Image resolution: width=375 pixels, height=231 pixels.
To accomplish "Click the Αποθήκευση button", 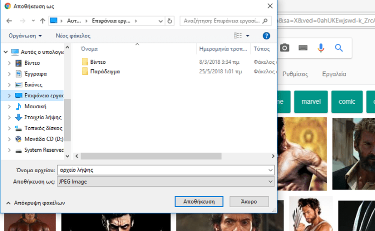I will (x=199, y=202).
